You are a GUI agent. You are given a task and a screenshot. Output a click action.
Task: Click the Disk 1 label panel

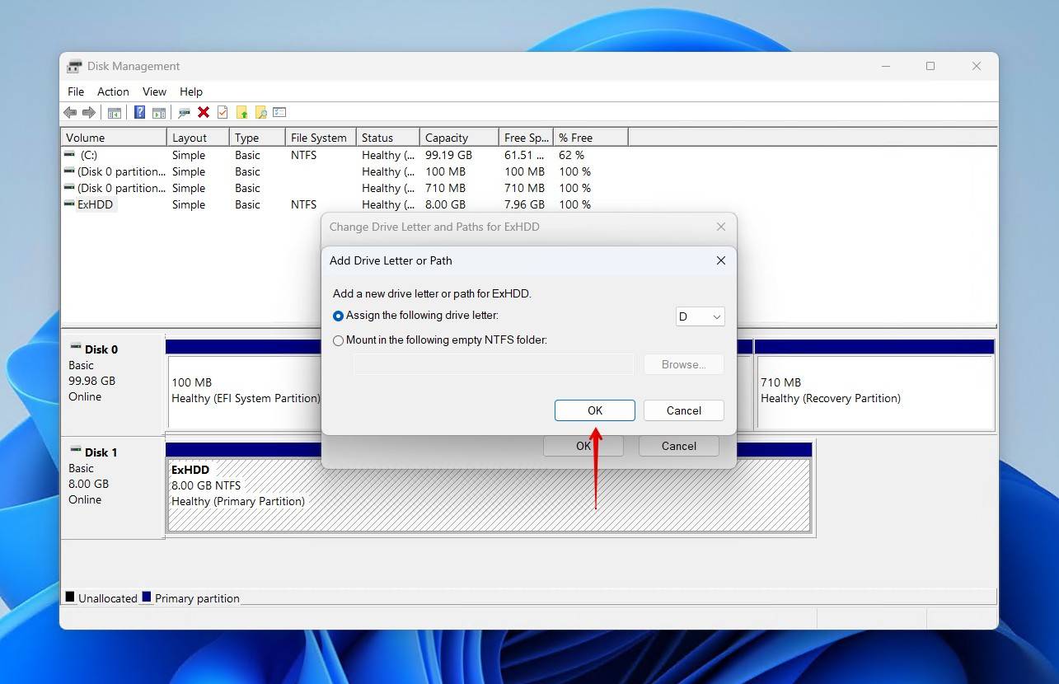pyautogui.click(x=113, y=487)
